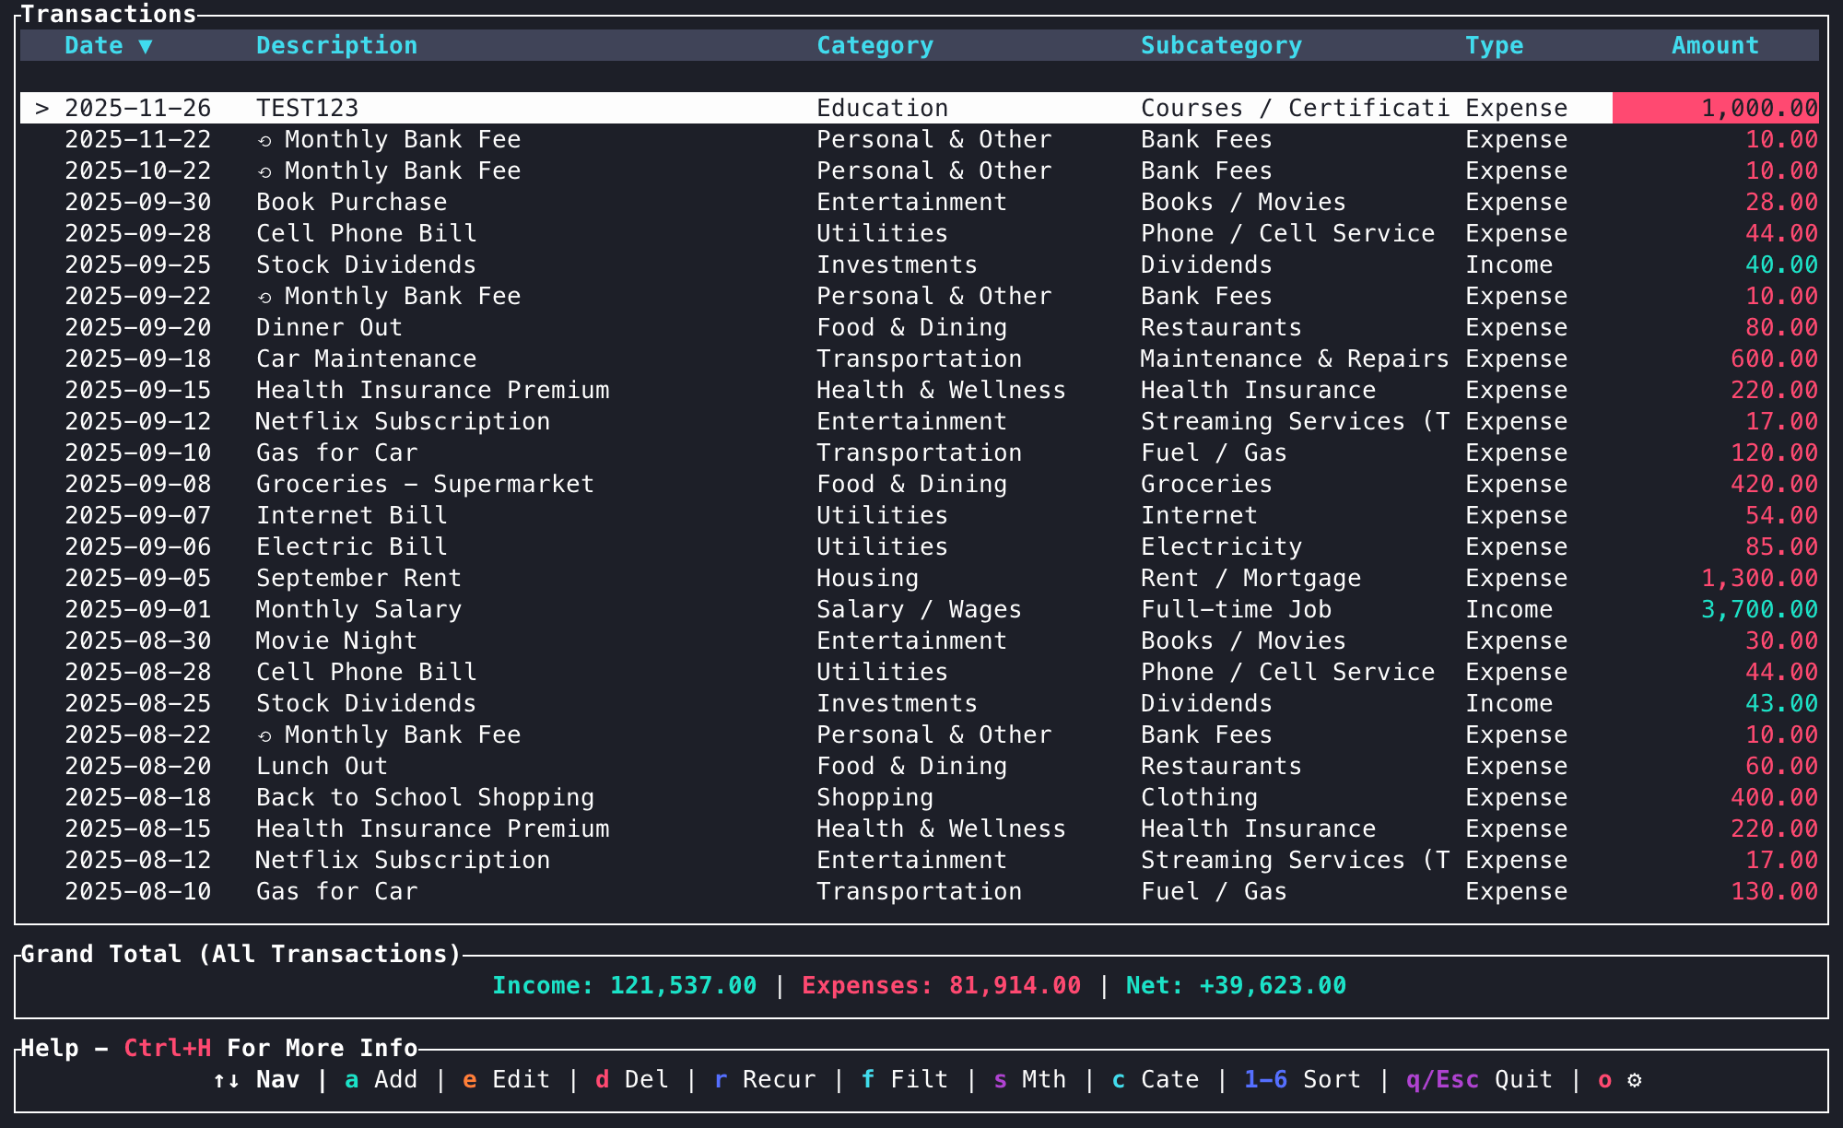Image resolution: width=1843 pixels, height=1128 pixels.
Task: Click recurring icon on 2025-11-22 Bank Fee
Action: tap(264, 141)
